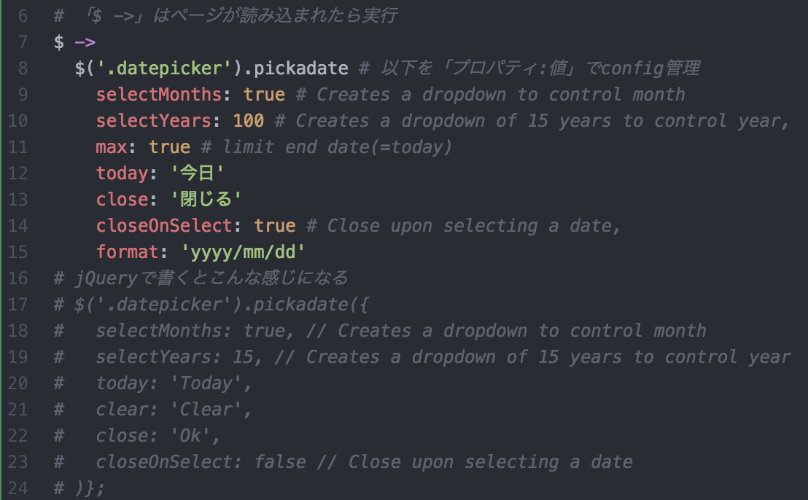Click commented 'Clear' text on line 21
The height and width of the screenshot is (500, 808).
[x=206, y=410]
